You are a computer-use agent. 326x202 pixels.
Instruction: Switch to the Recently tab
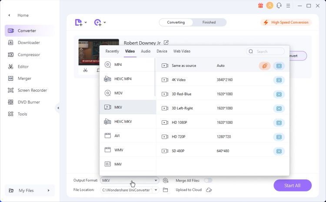pos(112,51)
